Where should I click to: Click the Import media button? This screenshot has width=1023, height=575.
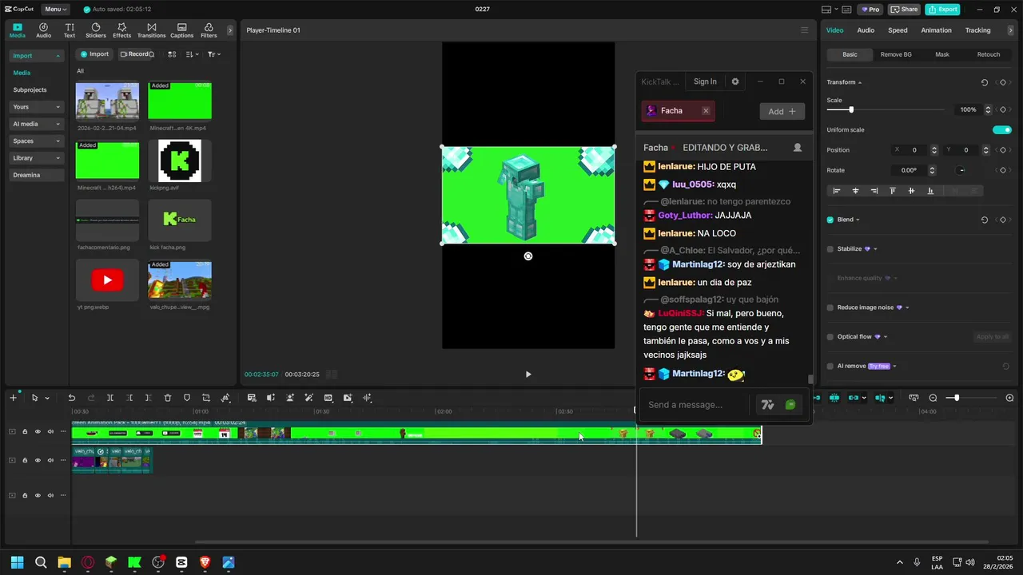[94, 54]
